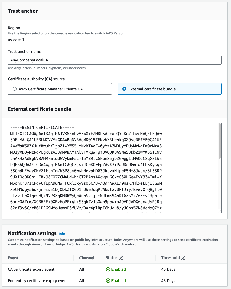Click the pencil edit icon beside Threshold
Screen dimensions: 231x289
184,257
